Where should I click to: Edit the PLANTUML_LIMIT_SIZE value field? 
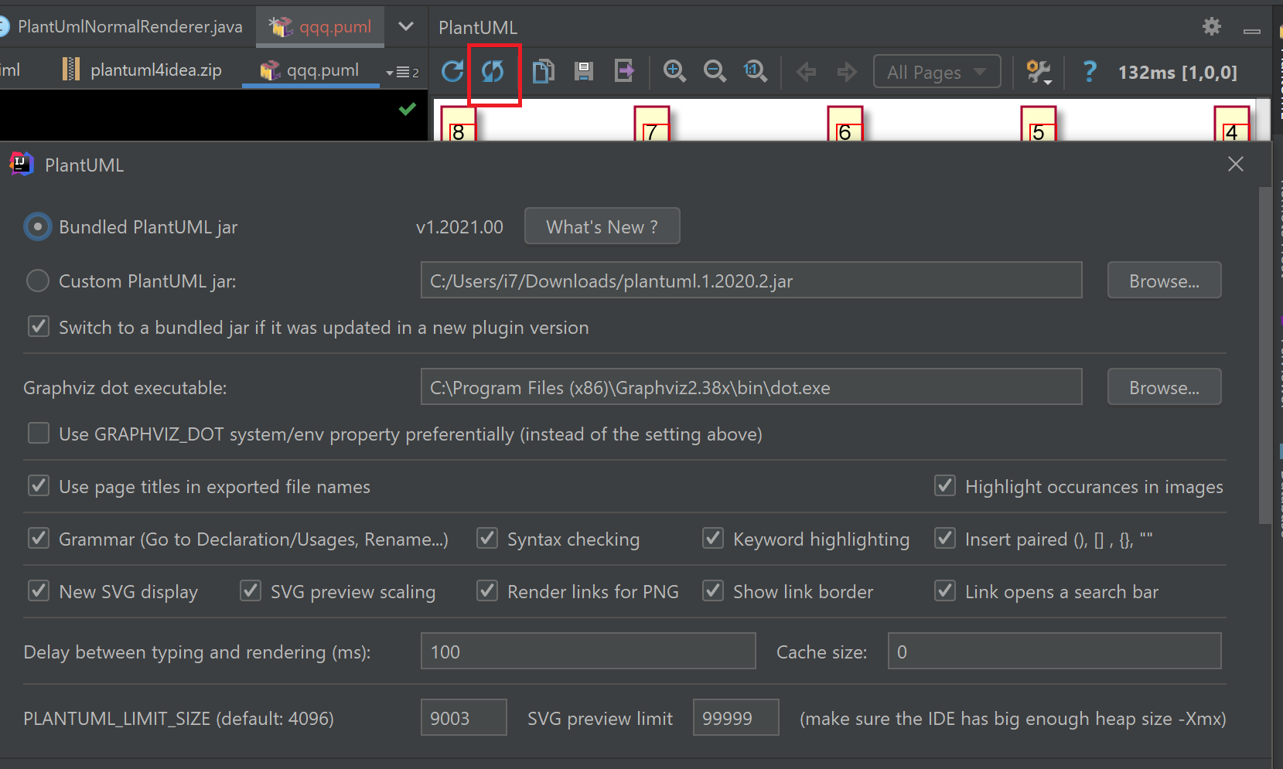(x=463, y=718)
